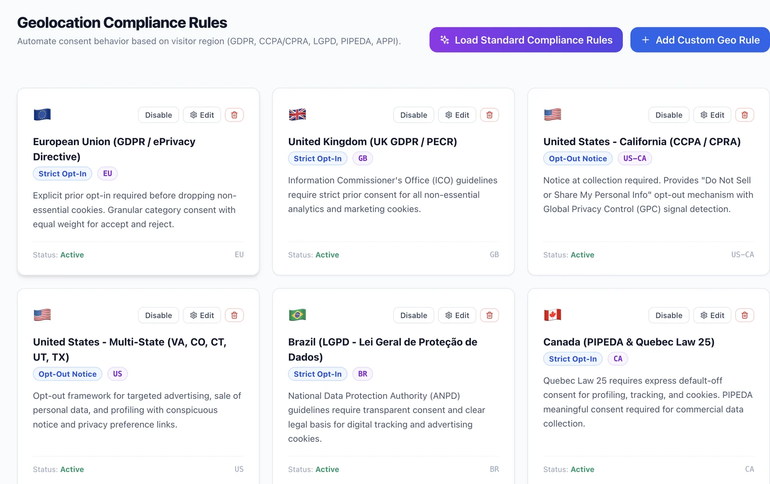Edit the US Multi-State rule

202,315
